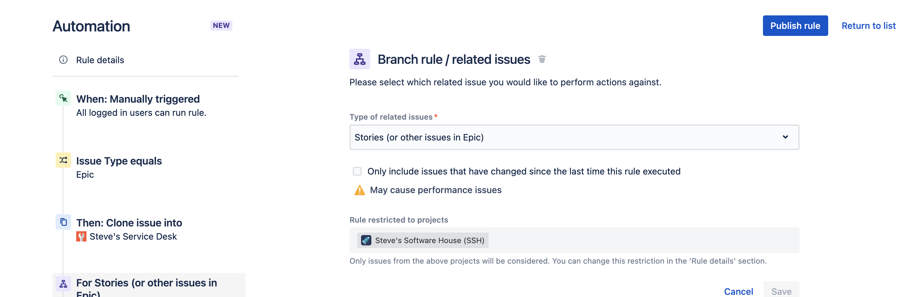Image resolution: width=915 pixels, height=297 pixels.
Task: Click the performance warning triangle icon
Action: click(x=359, y=190)
